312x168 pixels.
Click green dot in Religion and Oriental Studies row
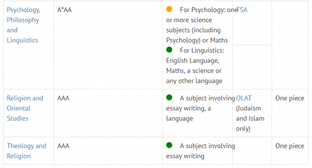(169, 97)
